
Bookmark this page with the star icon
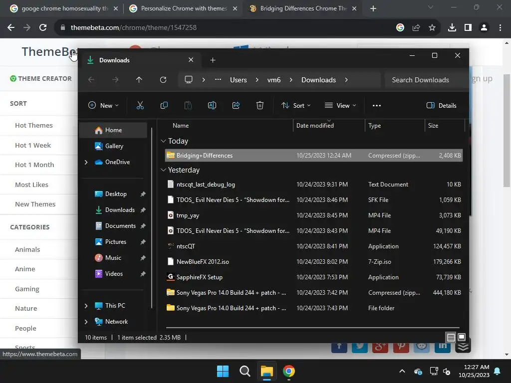click(x=432, y=28)
